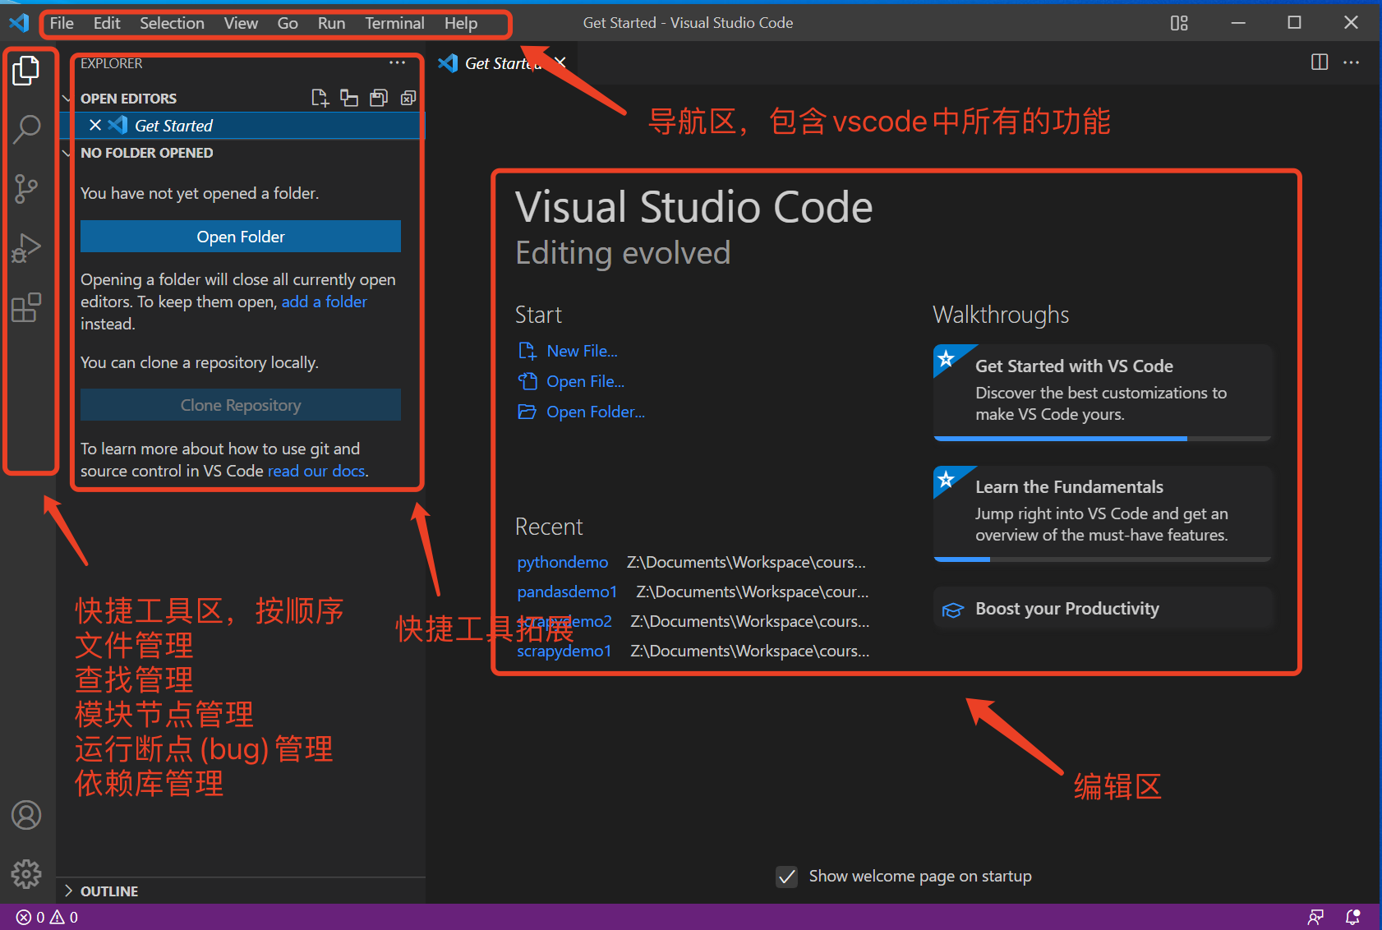Click the feedback icon in status bar

pos(1315,917)
